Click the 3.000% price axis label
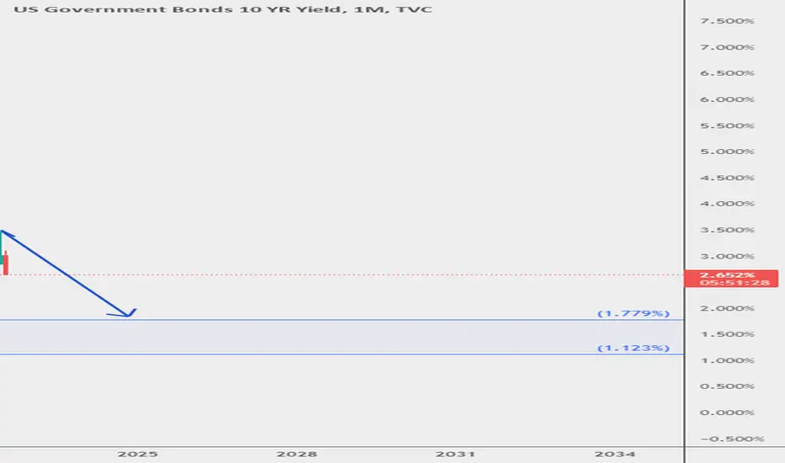 click(727, 256)
